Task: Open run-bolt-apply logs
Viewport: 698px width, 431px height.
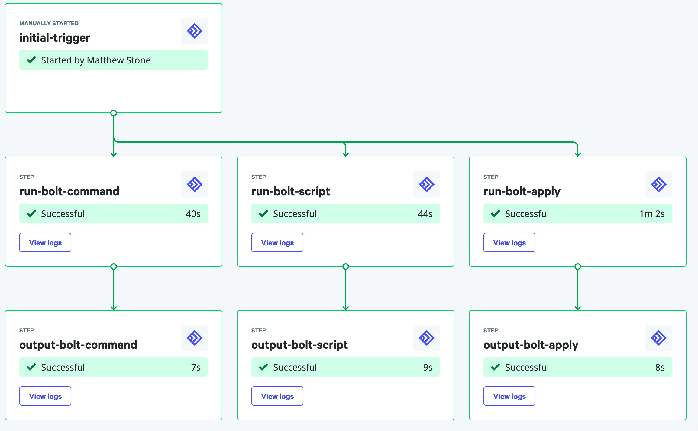Action: (509, 242)
